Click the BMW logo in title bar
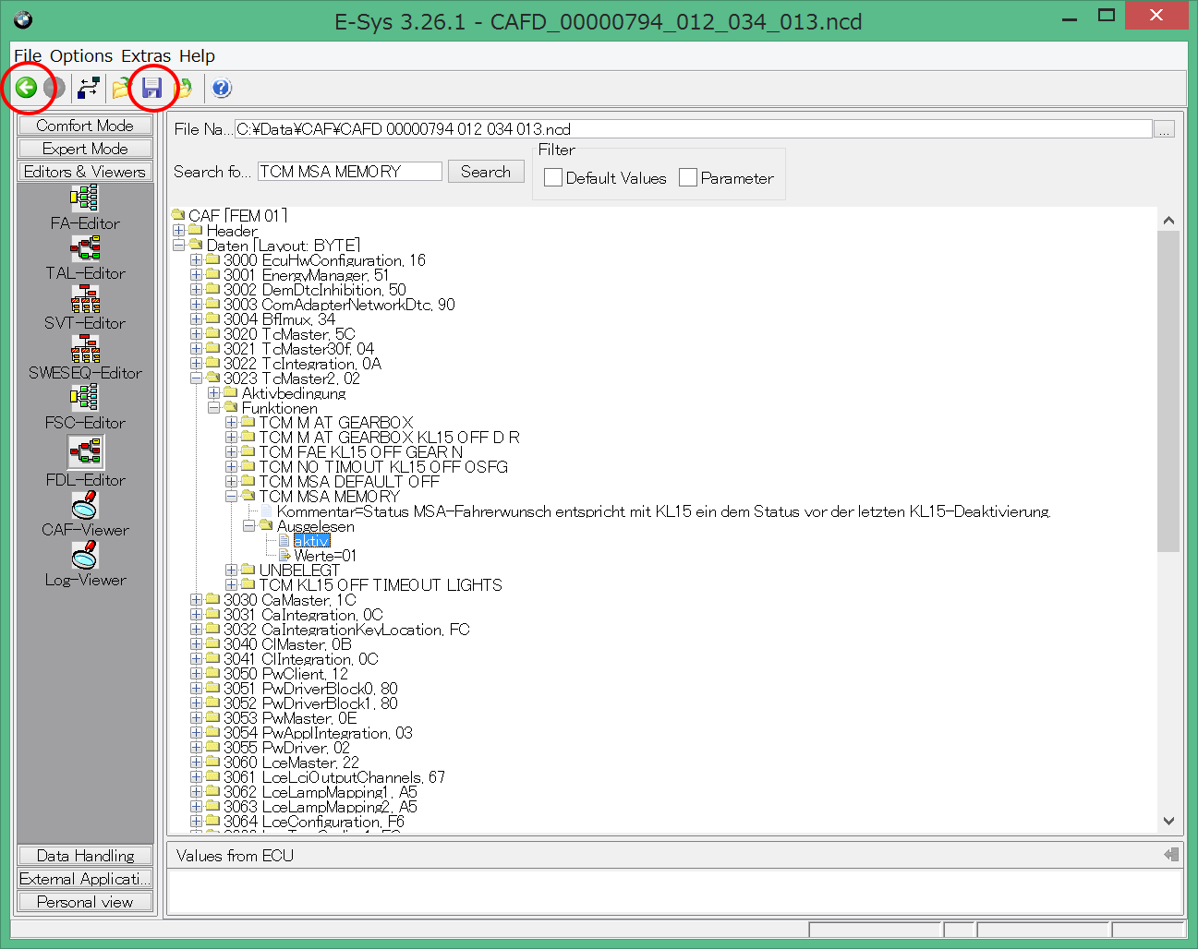Viewport: 1198px width, 949px height. pyautogui.click(x=23, y=20)
